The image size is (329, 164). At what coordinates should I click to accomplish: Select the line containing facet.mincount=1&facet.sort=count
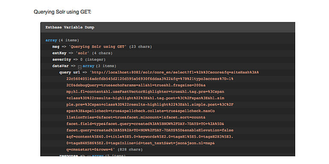pos(136,117)
